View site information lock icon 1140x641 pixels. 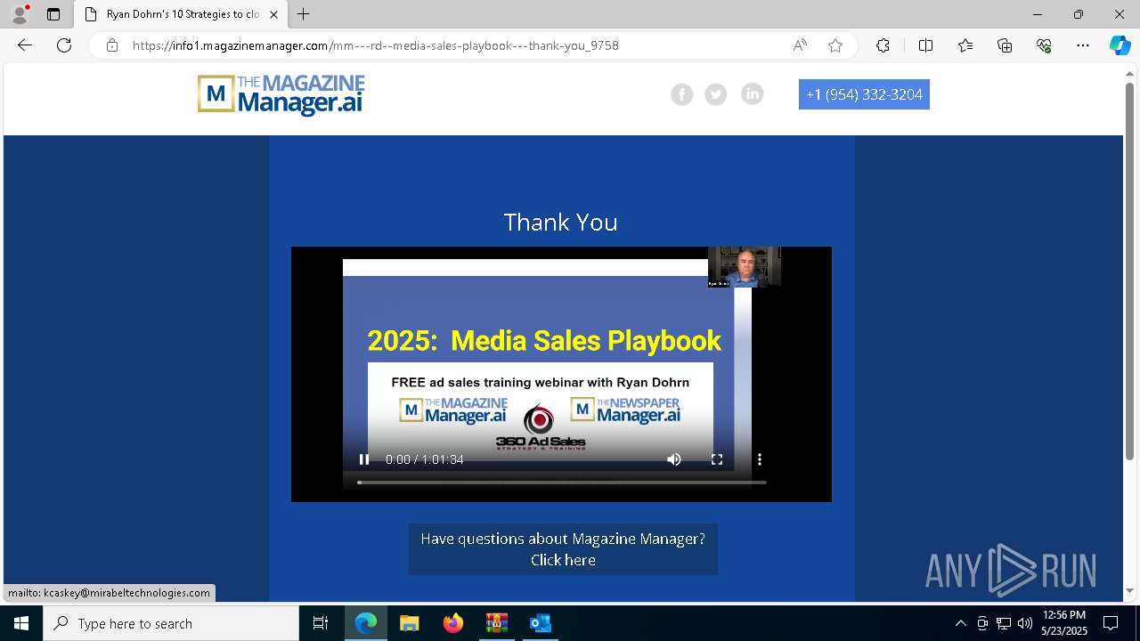pos(112,45)
